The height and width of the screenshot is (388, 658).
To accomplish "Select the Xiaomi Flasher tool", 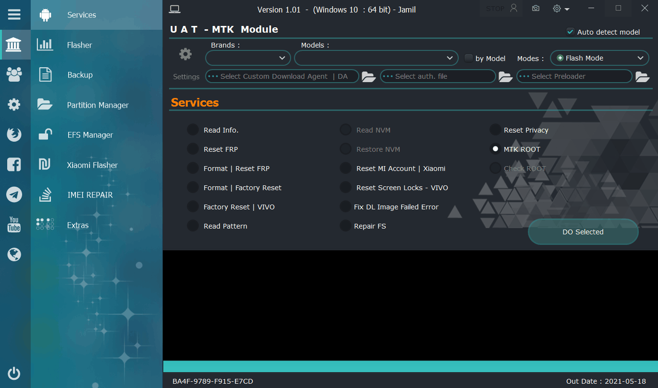I will pyautogui.click(x=92, y=165).
